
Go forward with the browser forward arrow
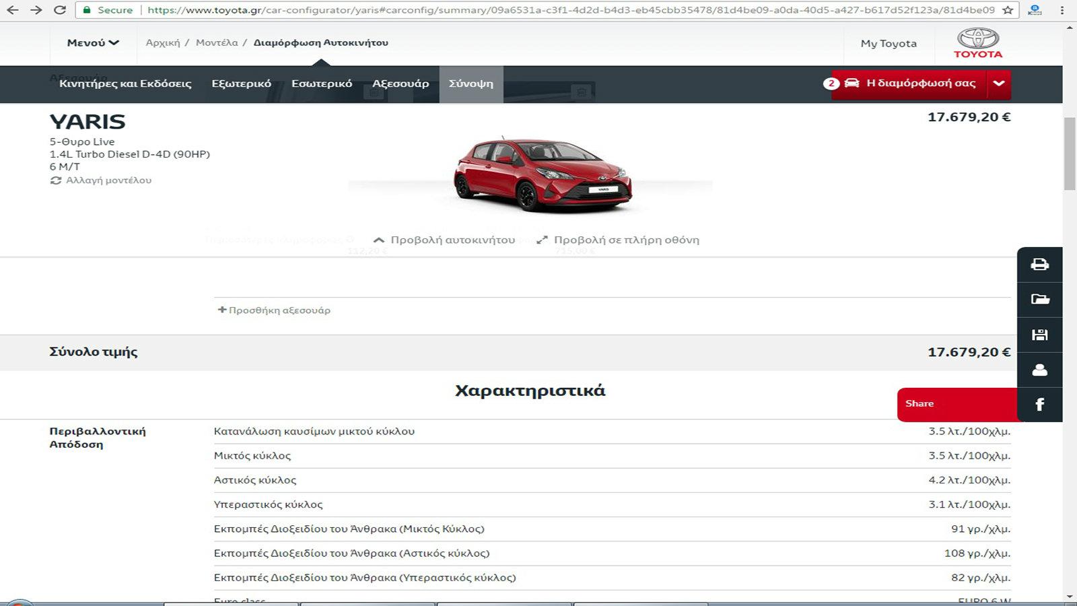[x=36, y=10]
